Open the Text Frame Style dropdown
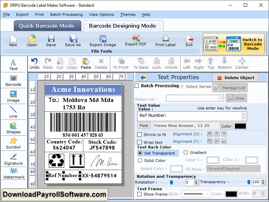The image size is (269, 202). pyautogui.click(x=196, y=193)
